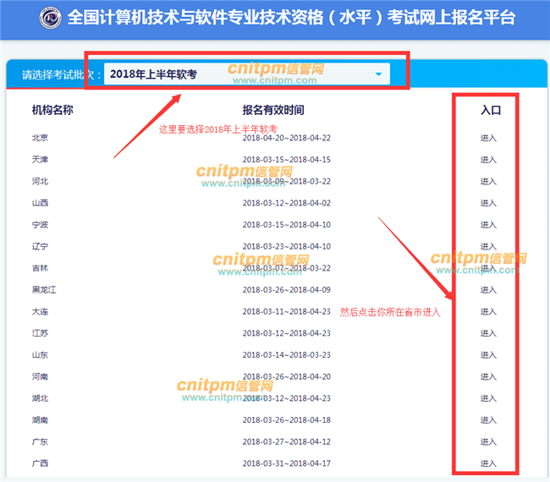This screenshot has width=550, height=482.
Task: Click 进入 in the 山东 row
Action: click(x=488, y=355)
